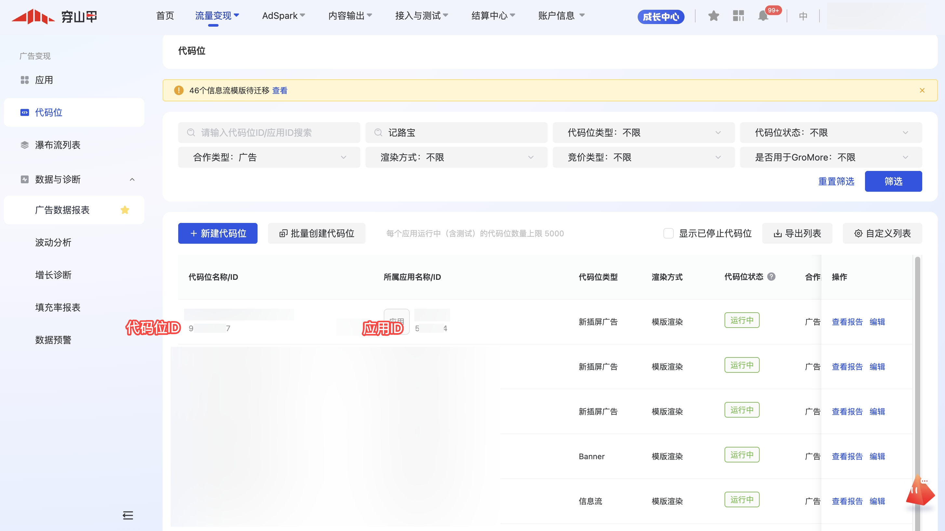Screen dimensions: 945x531
Task: Click the yellow star beside 广告数据报表
Action: pyautogui.click(x=125, y=210)
